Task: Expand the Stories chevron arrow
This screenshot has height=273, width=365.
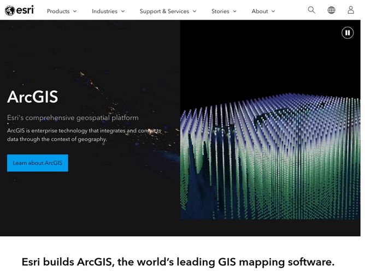Action: click(x=234, y=11)
